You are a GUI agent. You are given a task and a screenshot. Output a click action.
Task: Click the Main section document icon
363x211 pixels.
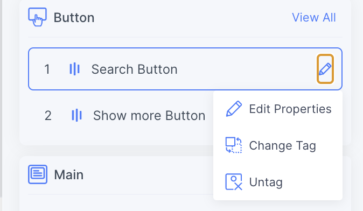pos(38,174)
